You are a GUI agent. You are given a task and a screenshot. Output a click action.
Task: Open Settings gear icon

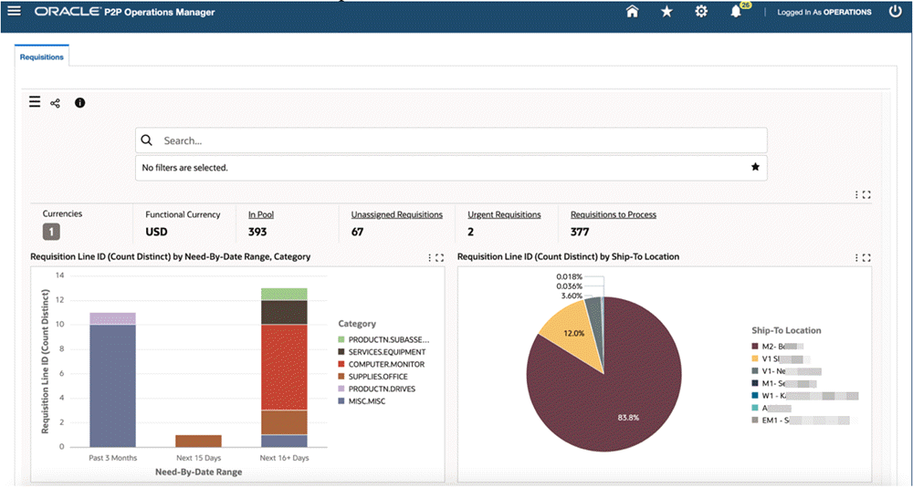pyautogui.click(x=701, y=12)
